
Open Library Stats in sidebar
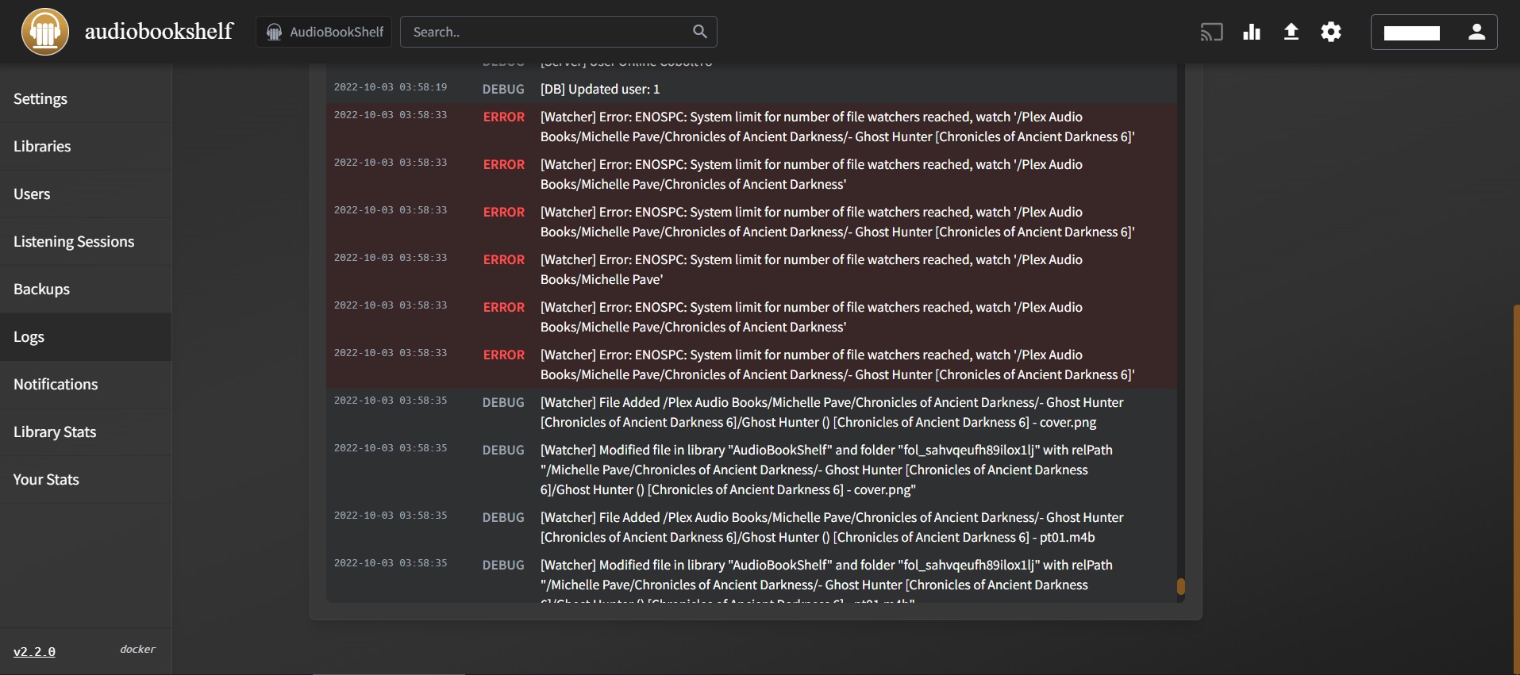[86, 432]
